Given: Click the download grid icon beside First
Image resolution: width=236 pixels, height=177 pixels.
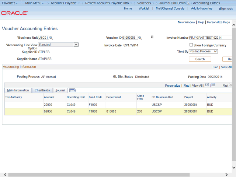Looking at the screenshot, I should [x=214, y=85].
